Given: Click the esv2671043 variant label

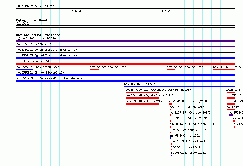Looking at the screenshot, I should (233, 90).
